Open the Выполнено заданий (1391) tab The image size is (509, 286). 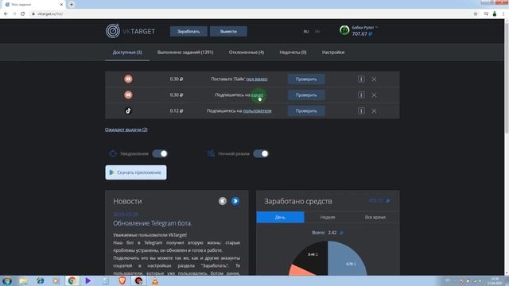185,52
